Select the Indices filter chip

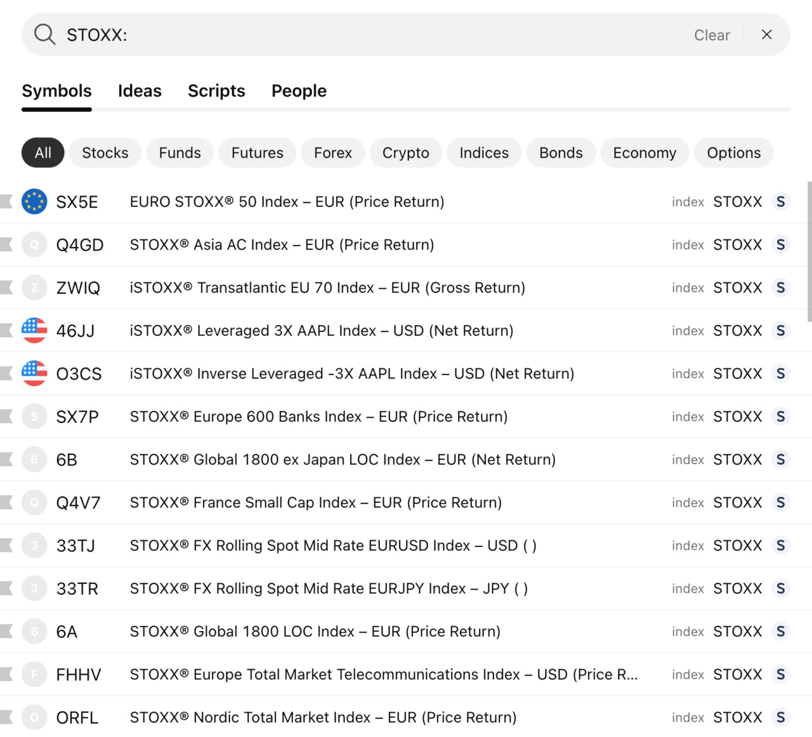483,153
